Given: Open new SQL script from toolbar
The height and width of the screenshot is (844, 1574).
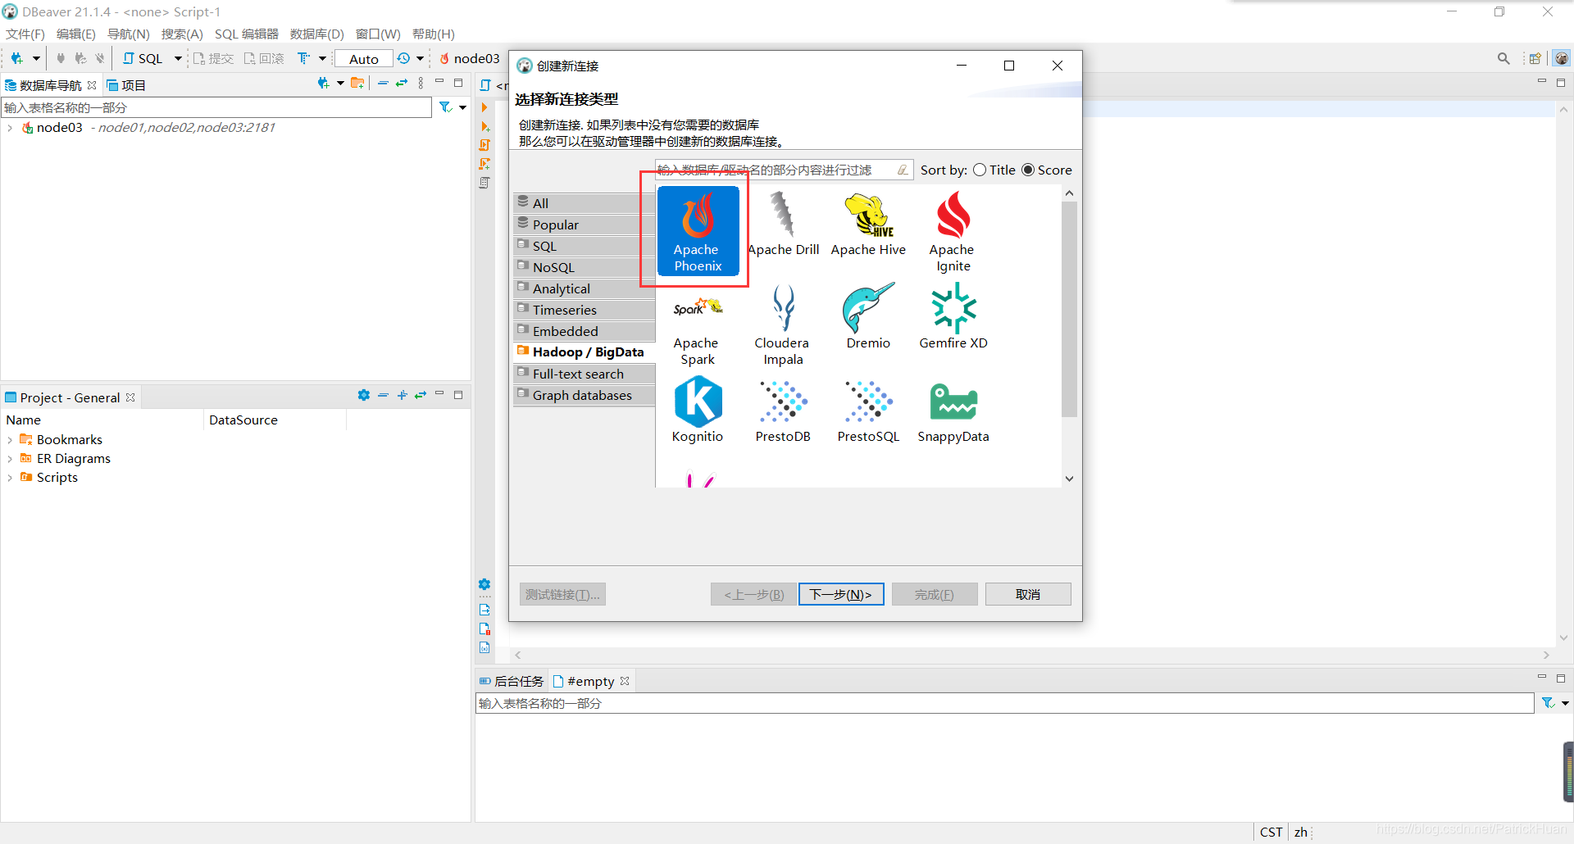Looking at the screenshot, I should 142,58.
